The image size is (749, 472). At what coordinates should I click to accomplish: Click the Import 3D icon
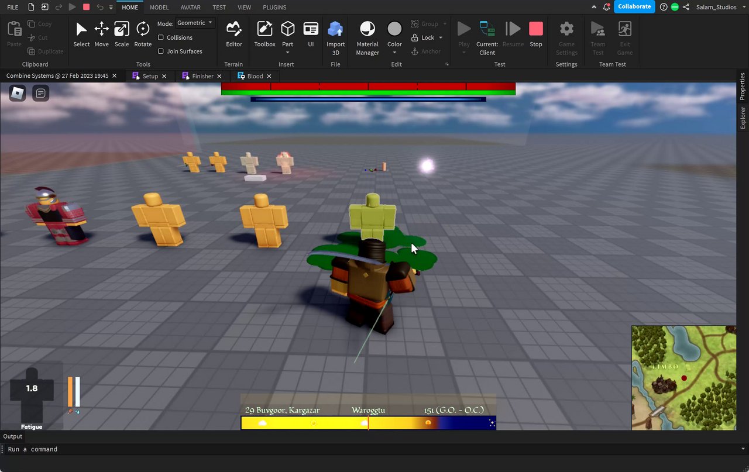pyautogui.click(x=335, y=29)
